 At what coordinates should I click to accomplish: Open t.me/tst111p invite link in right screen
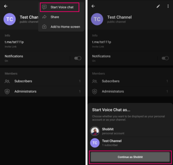(101, 42)
